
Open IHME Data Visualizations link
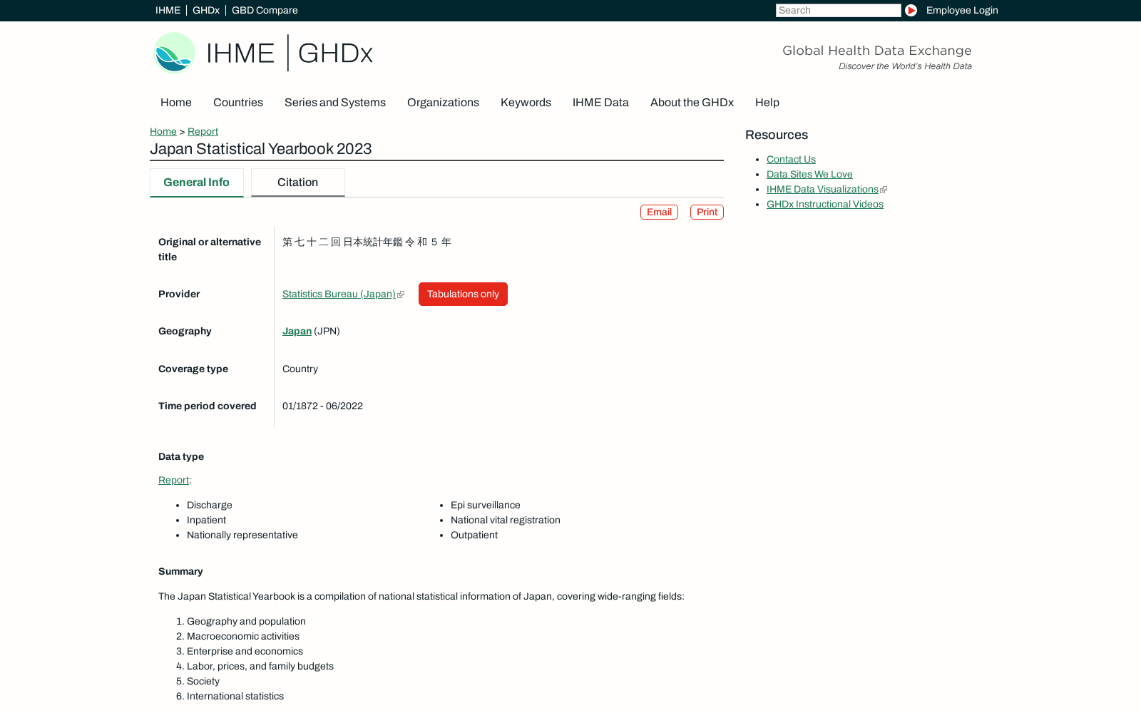[822, 190]
